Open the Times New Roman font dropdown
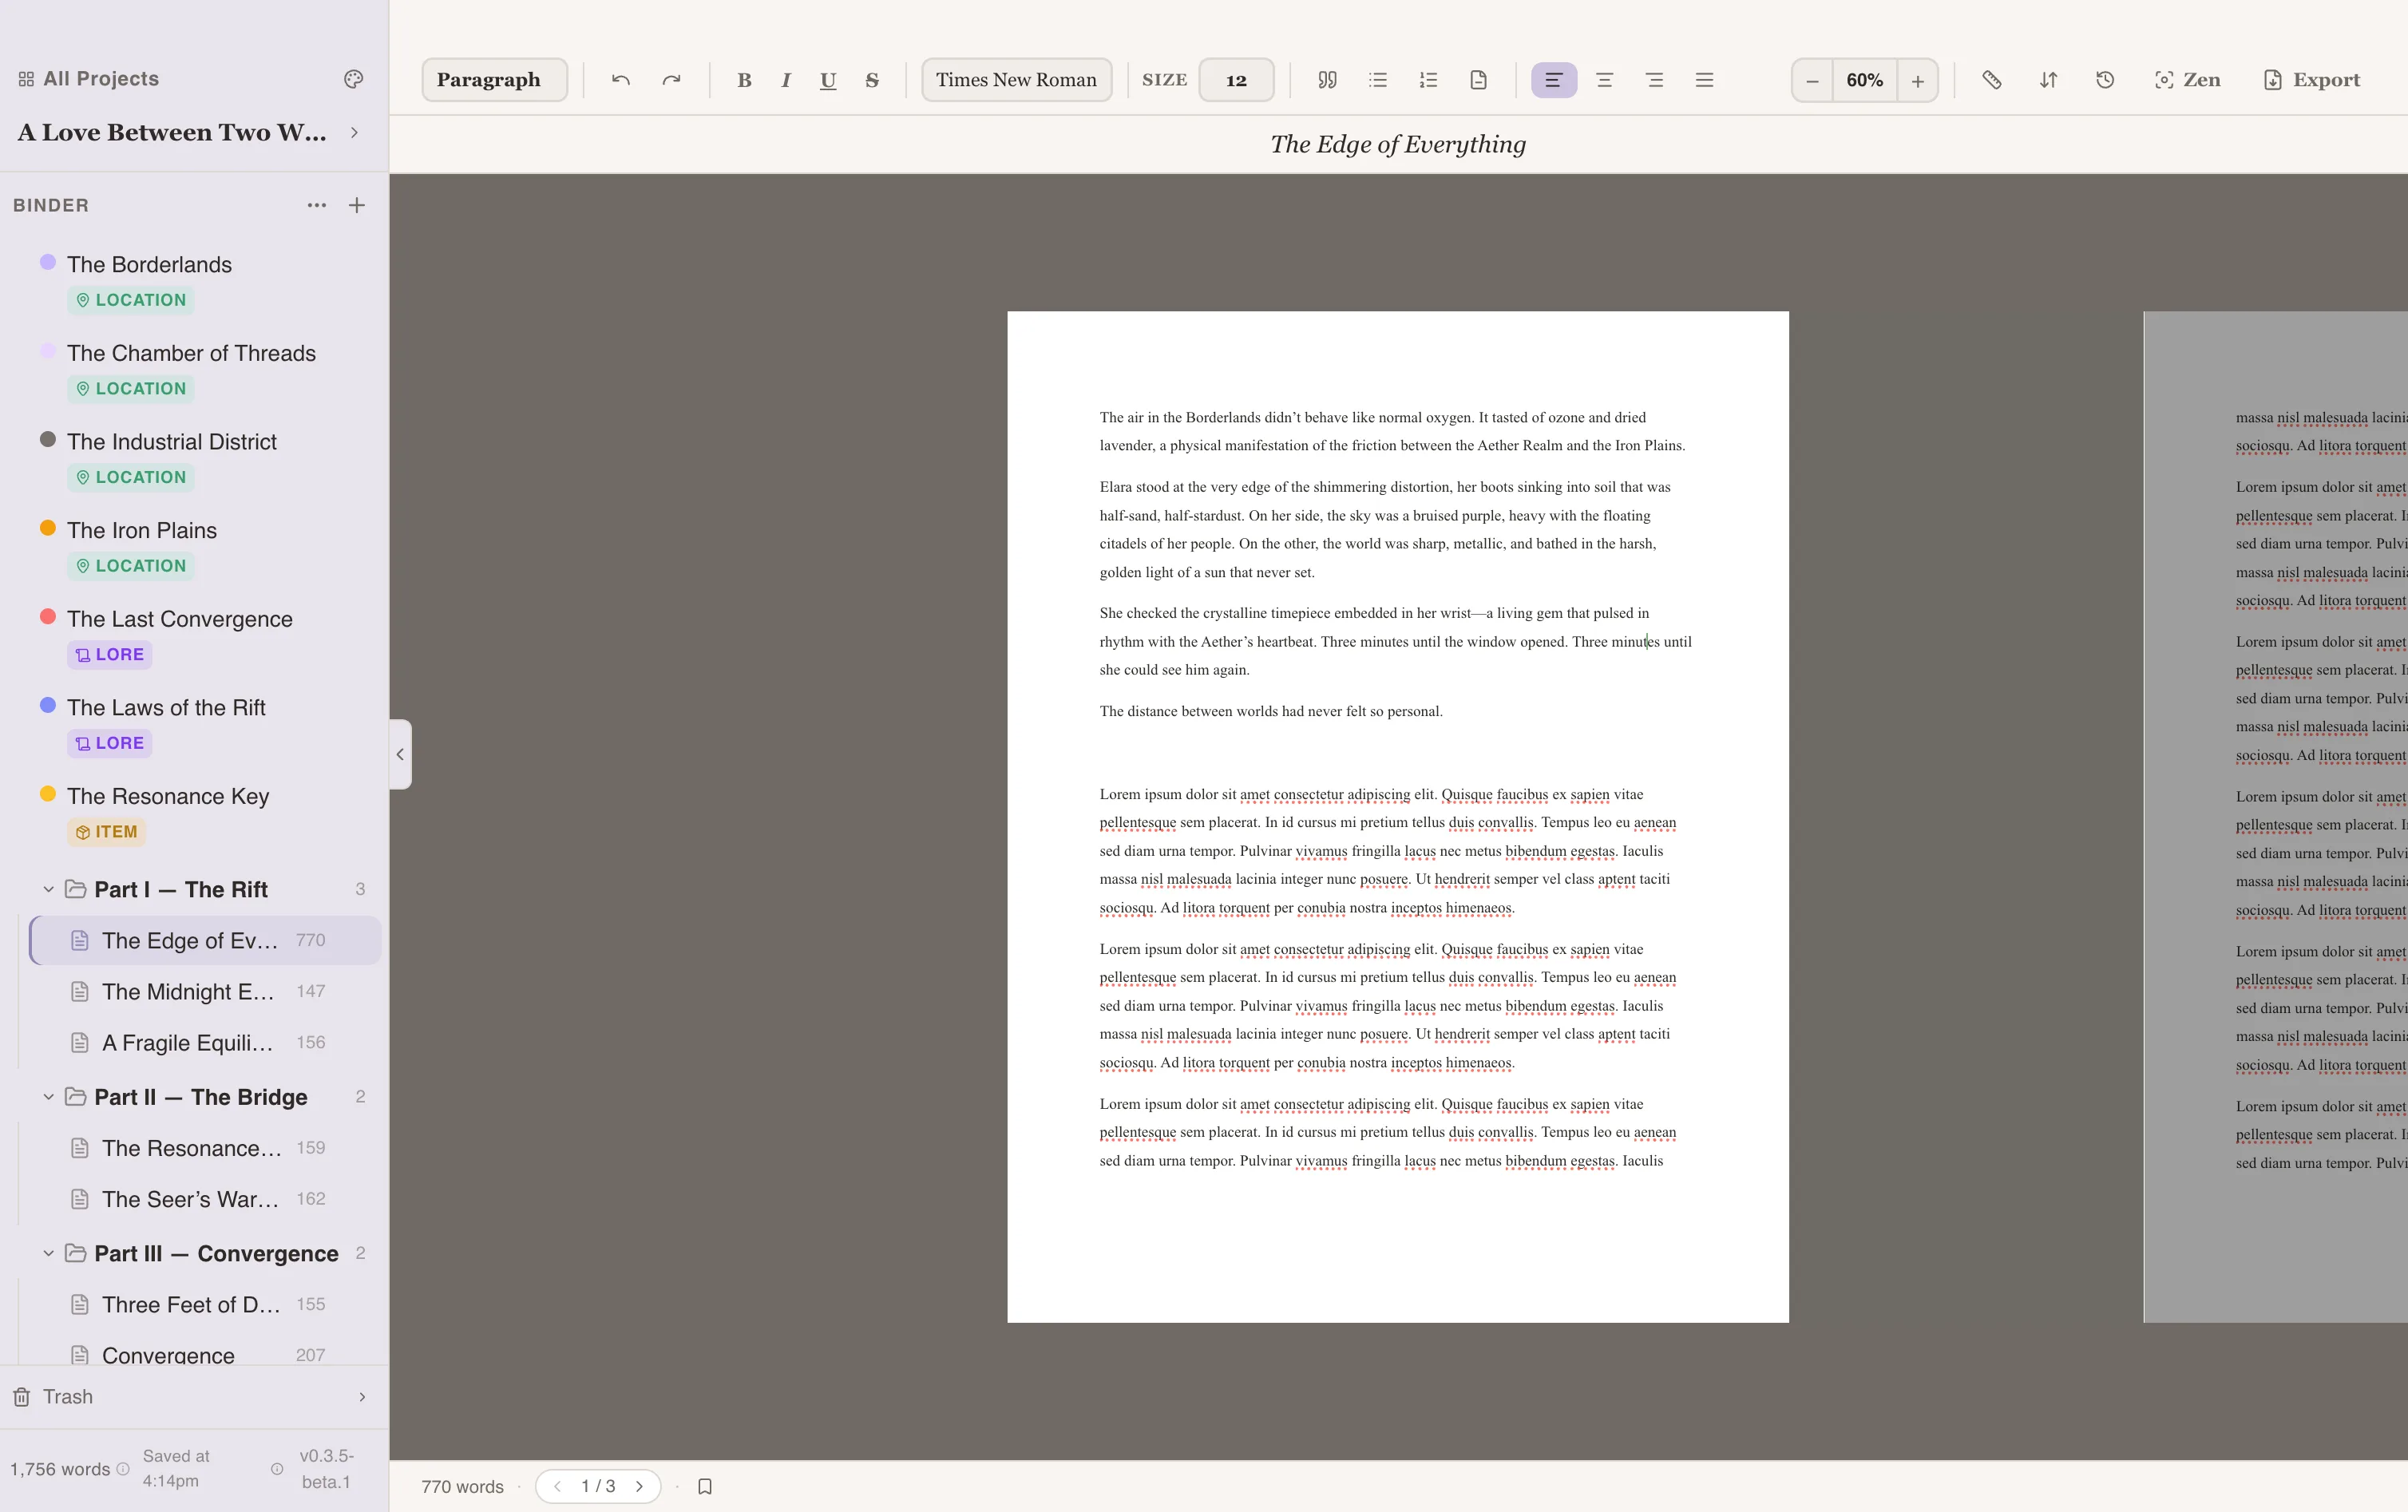The image size is (2408, 1512). point(1016,79)
